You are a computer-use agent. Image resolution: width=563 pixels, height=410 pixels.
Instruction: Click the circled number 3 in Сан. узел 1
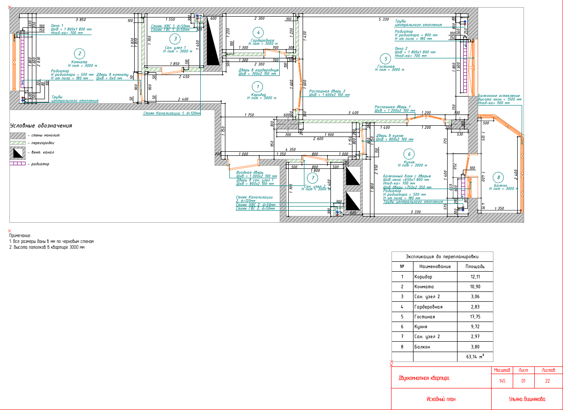[176, 39]
